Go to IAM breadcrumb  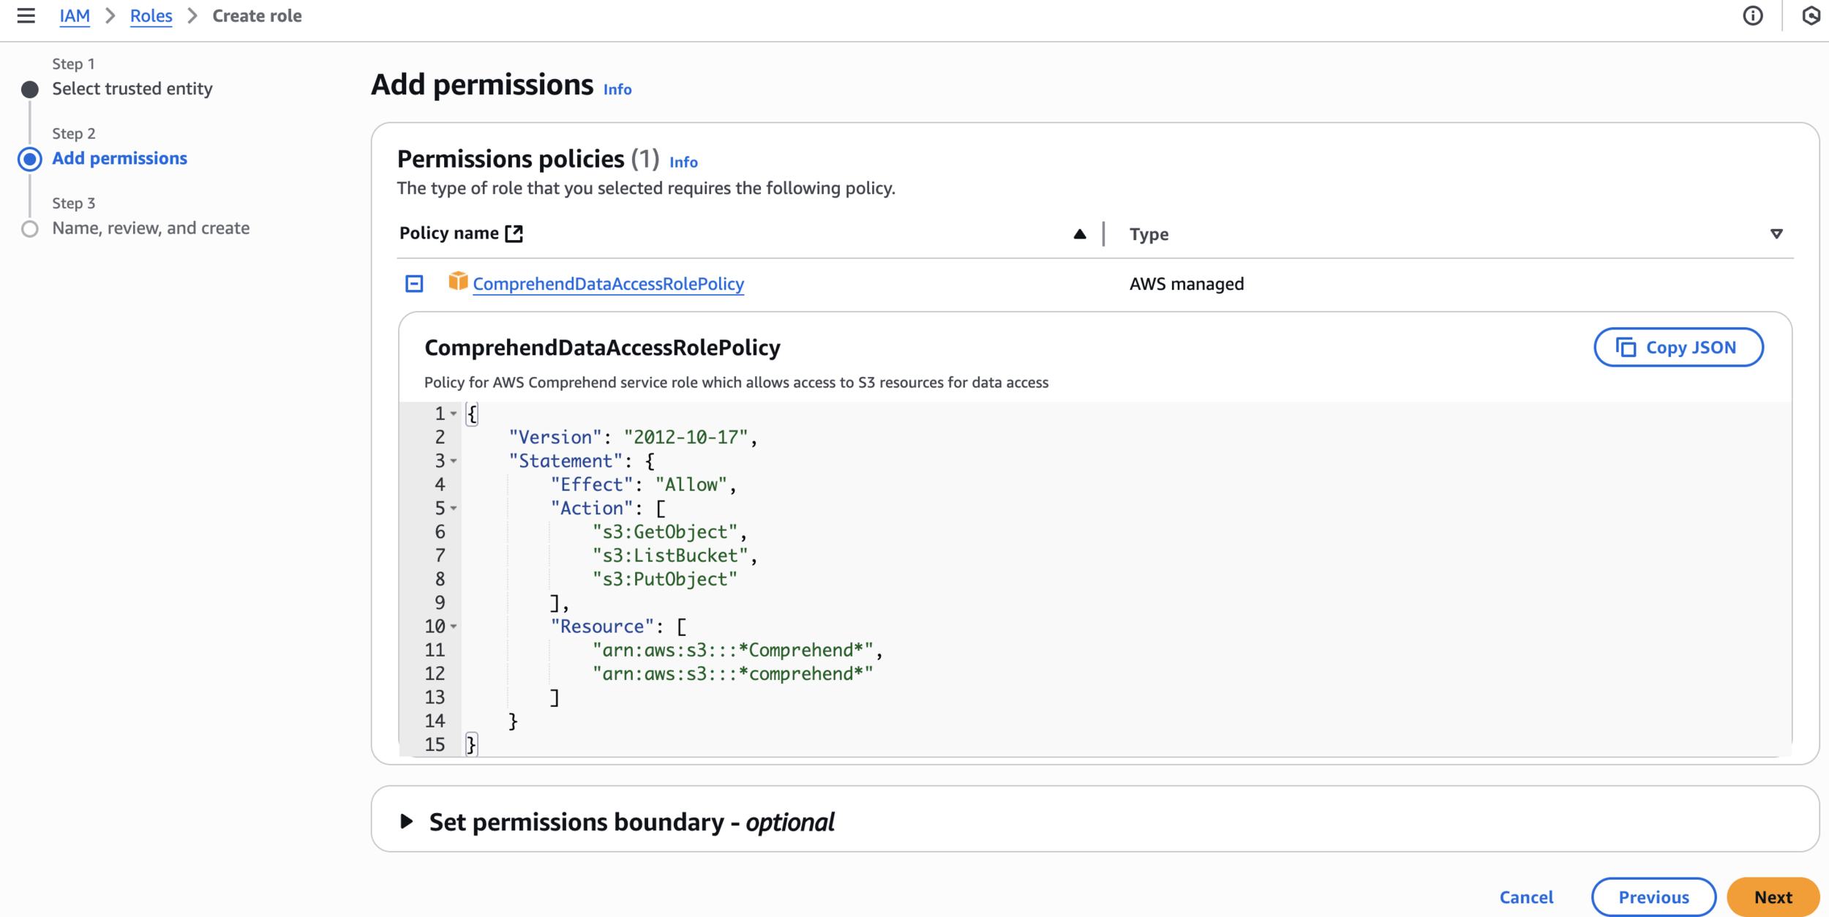pos(75,16)
